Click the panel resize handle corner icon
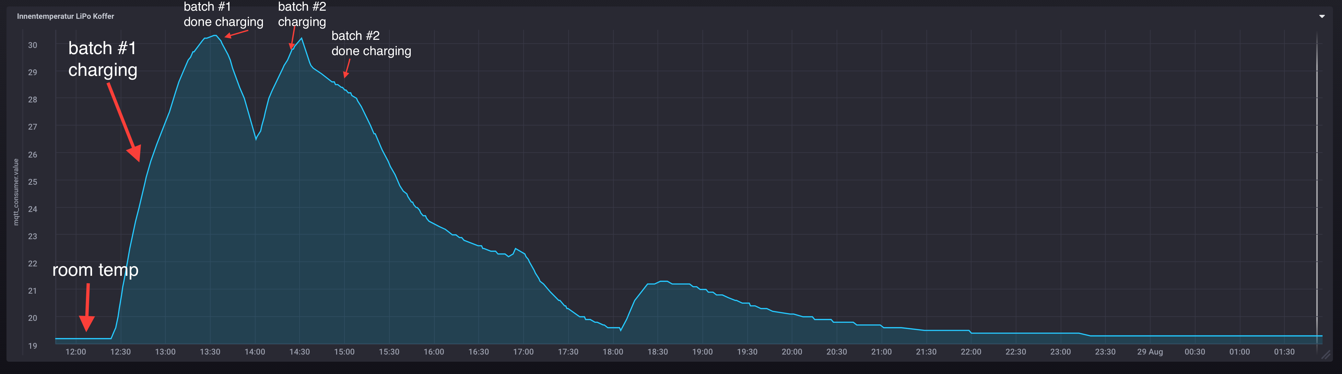 pyautogui.click(x=1326, y=355)
